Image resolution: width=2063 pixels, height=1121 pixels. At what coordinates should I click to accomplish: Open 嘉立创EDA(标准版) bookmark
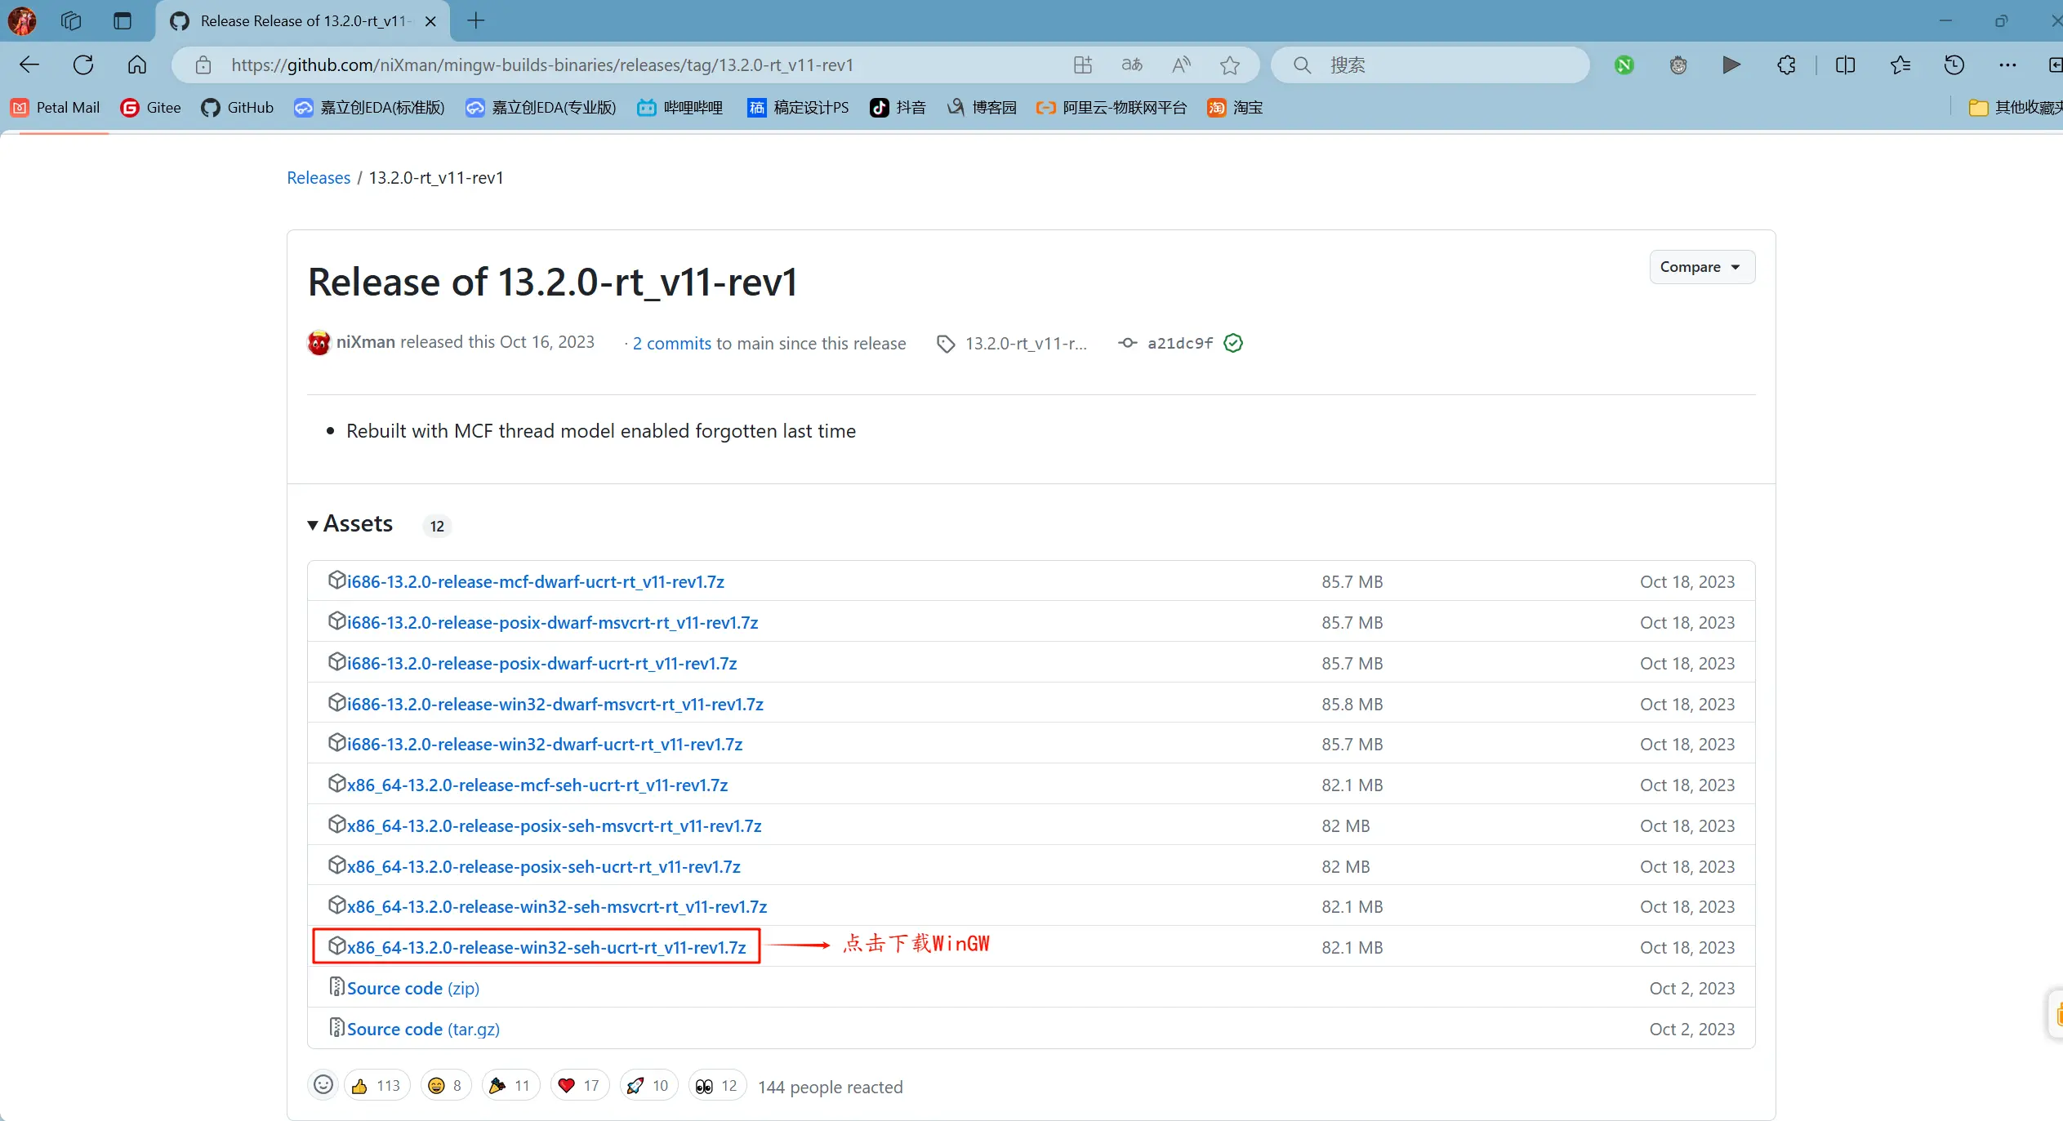pyautogui.click(x=369, y=107)
